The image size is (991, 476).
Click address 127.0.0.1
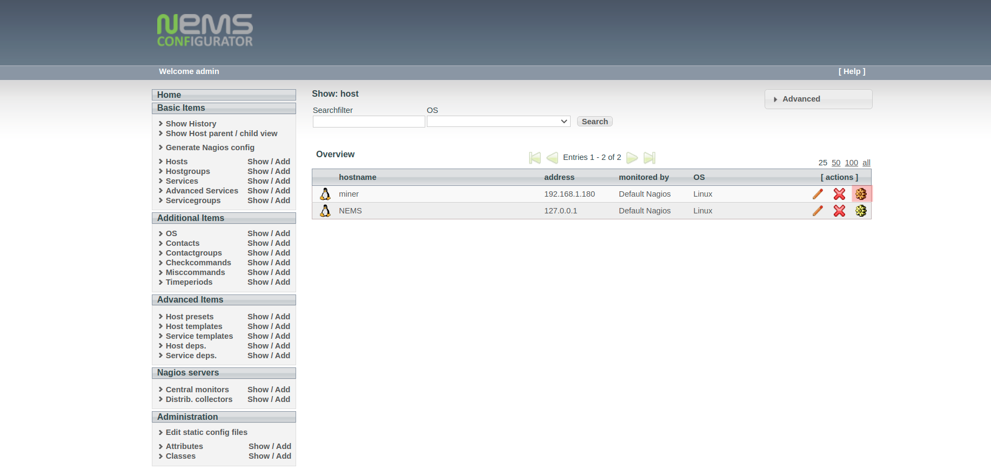(x=560, y=211)
